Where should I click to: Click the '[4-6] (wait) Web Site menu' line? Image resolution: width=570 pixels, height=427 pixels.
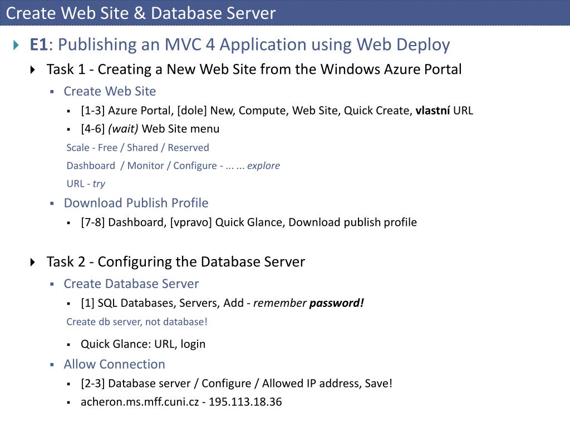pyautogui.click(x=150, y=129)
